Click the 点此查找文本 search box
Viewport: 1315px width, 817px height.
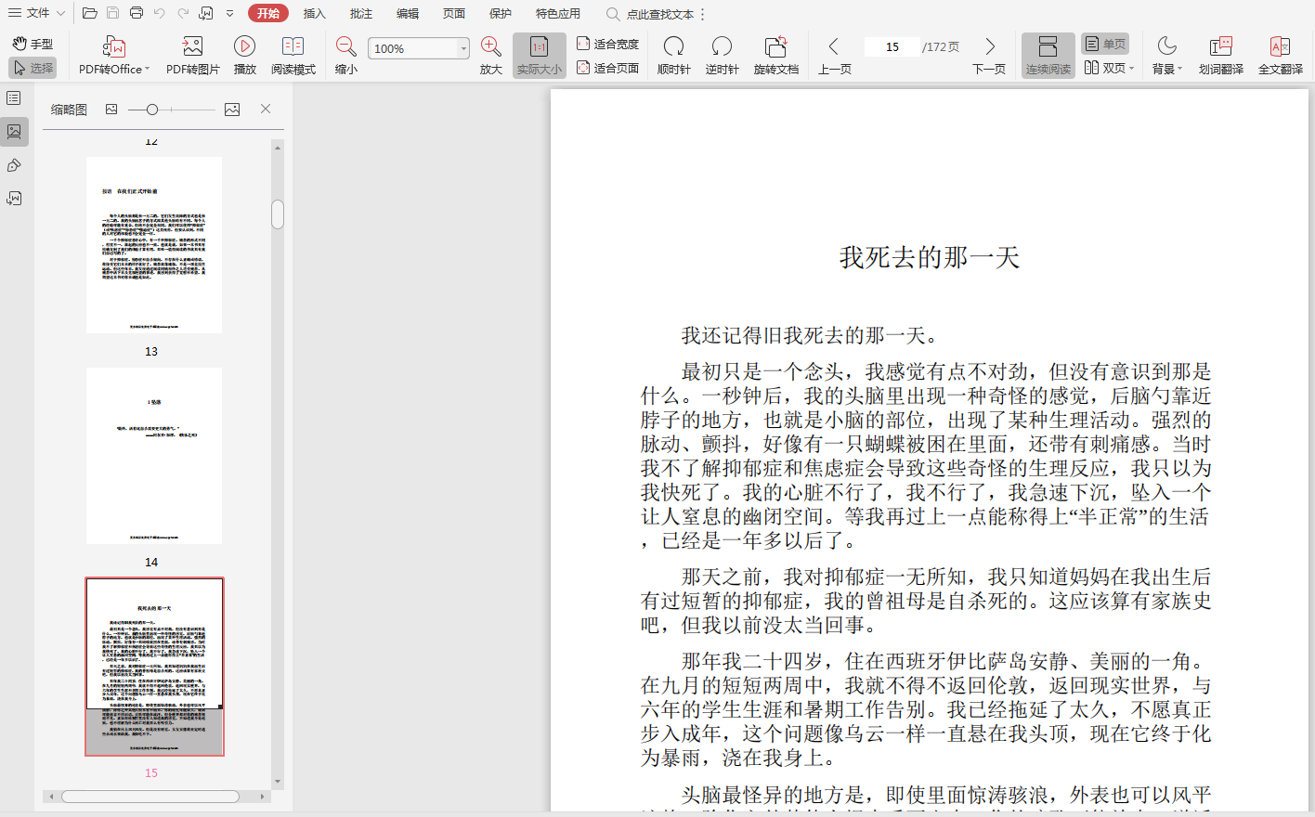tap(652, 14)
